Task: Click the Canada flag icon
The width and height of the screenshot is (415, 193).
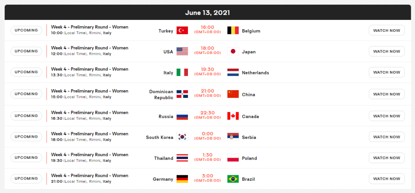Action: point(233,116)
